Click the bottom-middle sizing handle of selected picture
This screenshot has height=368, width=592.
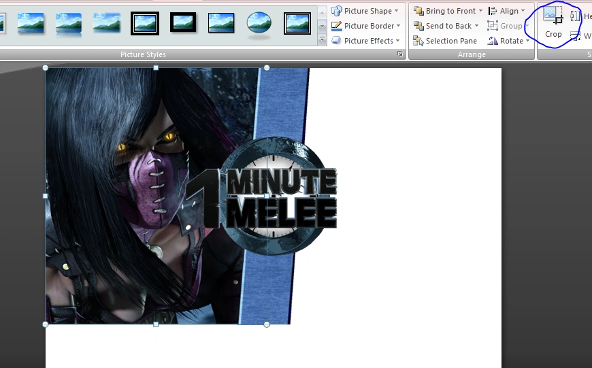[x=156, y=324]
